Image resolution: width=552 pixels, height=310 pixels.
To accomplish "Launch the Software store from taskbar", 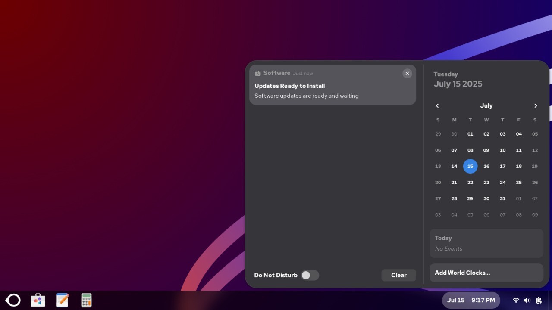I will coord(38,300).
